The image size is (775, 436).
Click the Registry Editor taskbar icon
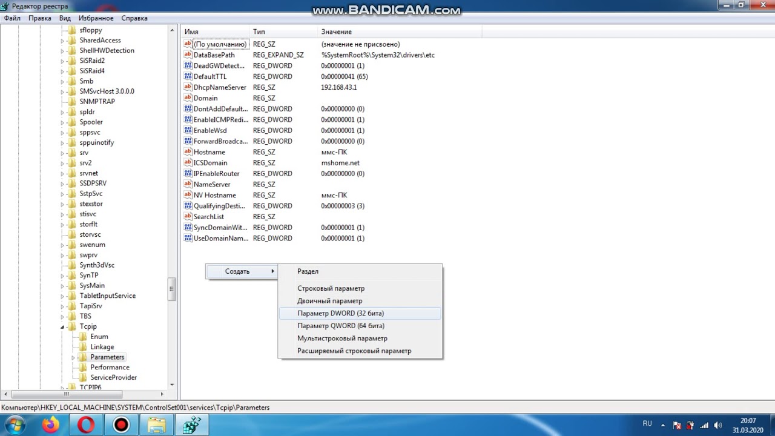[192, 425]
